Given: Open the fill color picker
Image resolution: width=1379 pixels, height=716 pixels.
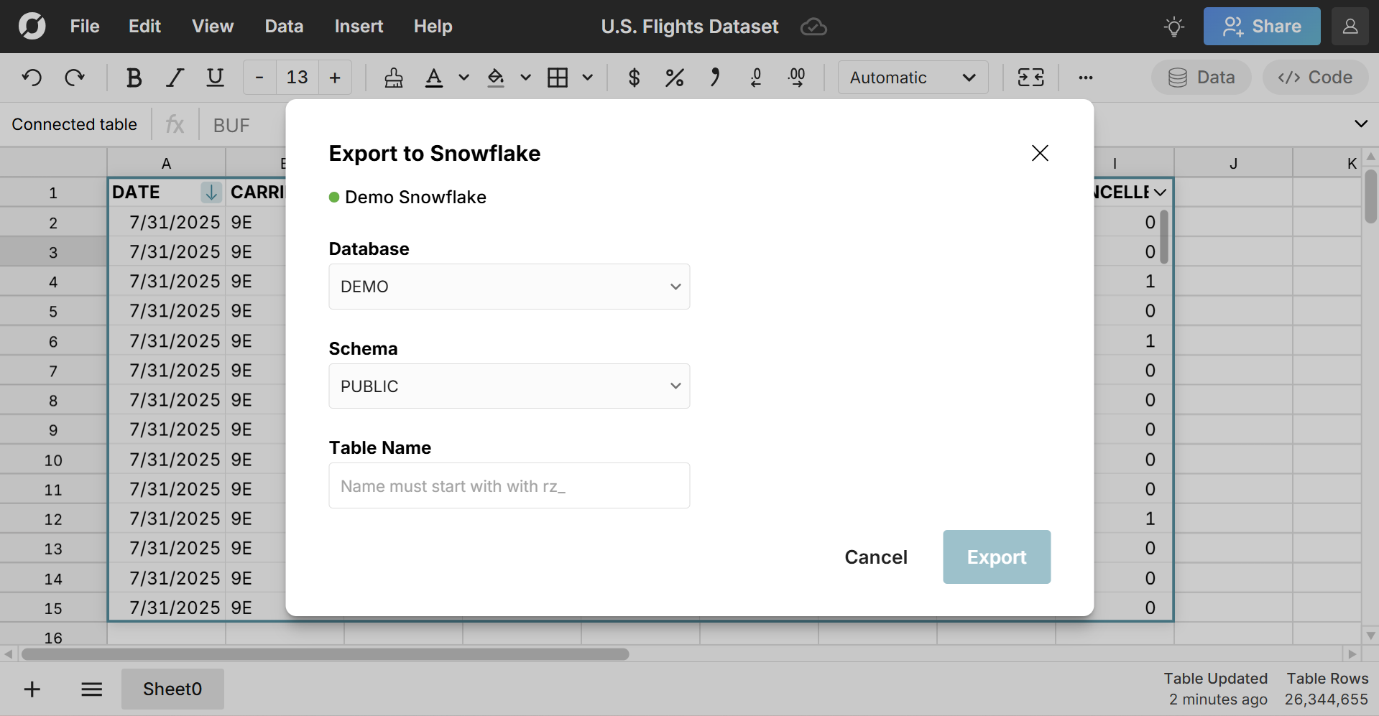Looking at the screenshot, I should click(497, 78).
